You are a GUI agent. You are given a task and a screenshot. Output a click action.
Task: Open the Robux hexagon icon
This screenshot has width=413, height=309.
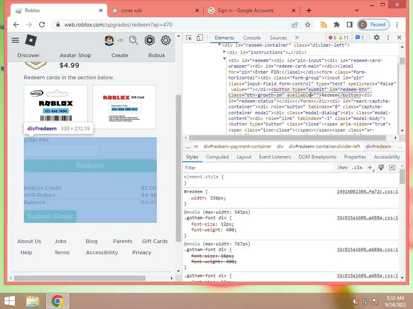149,40
